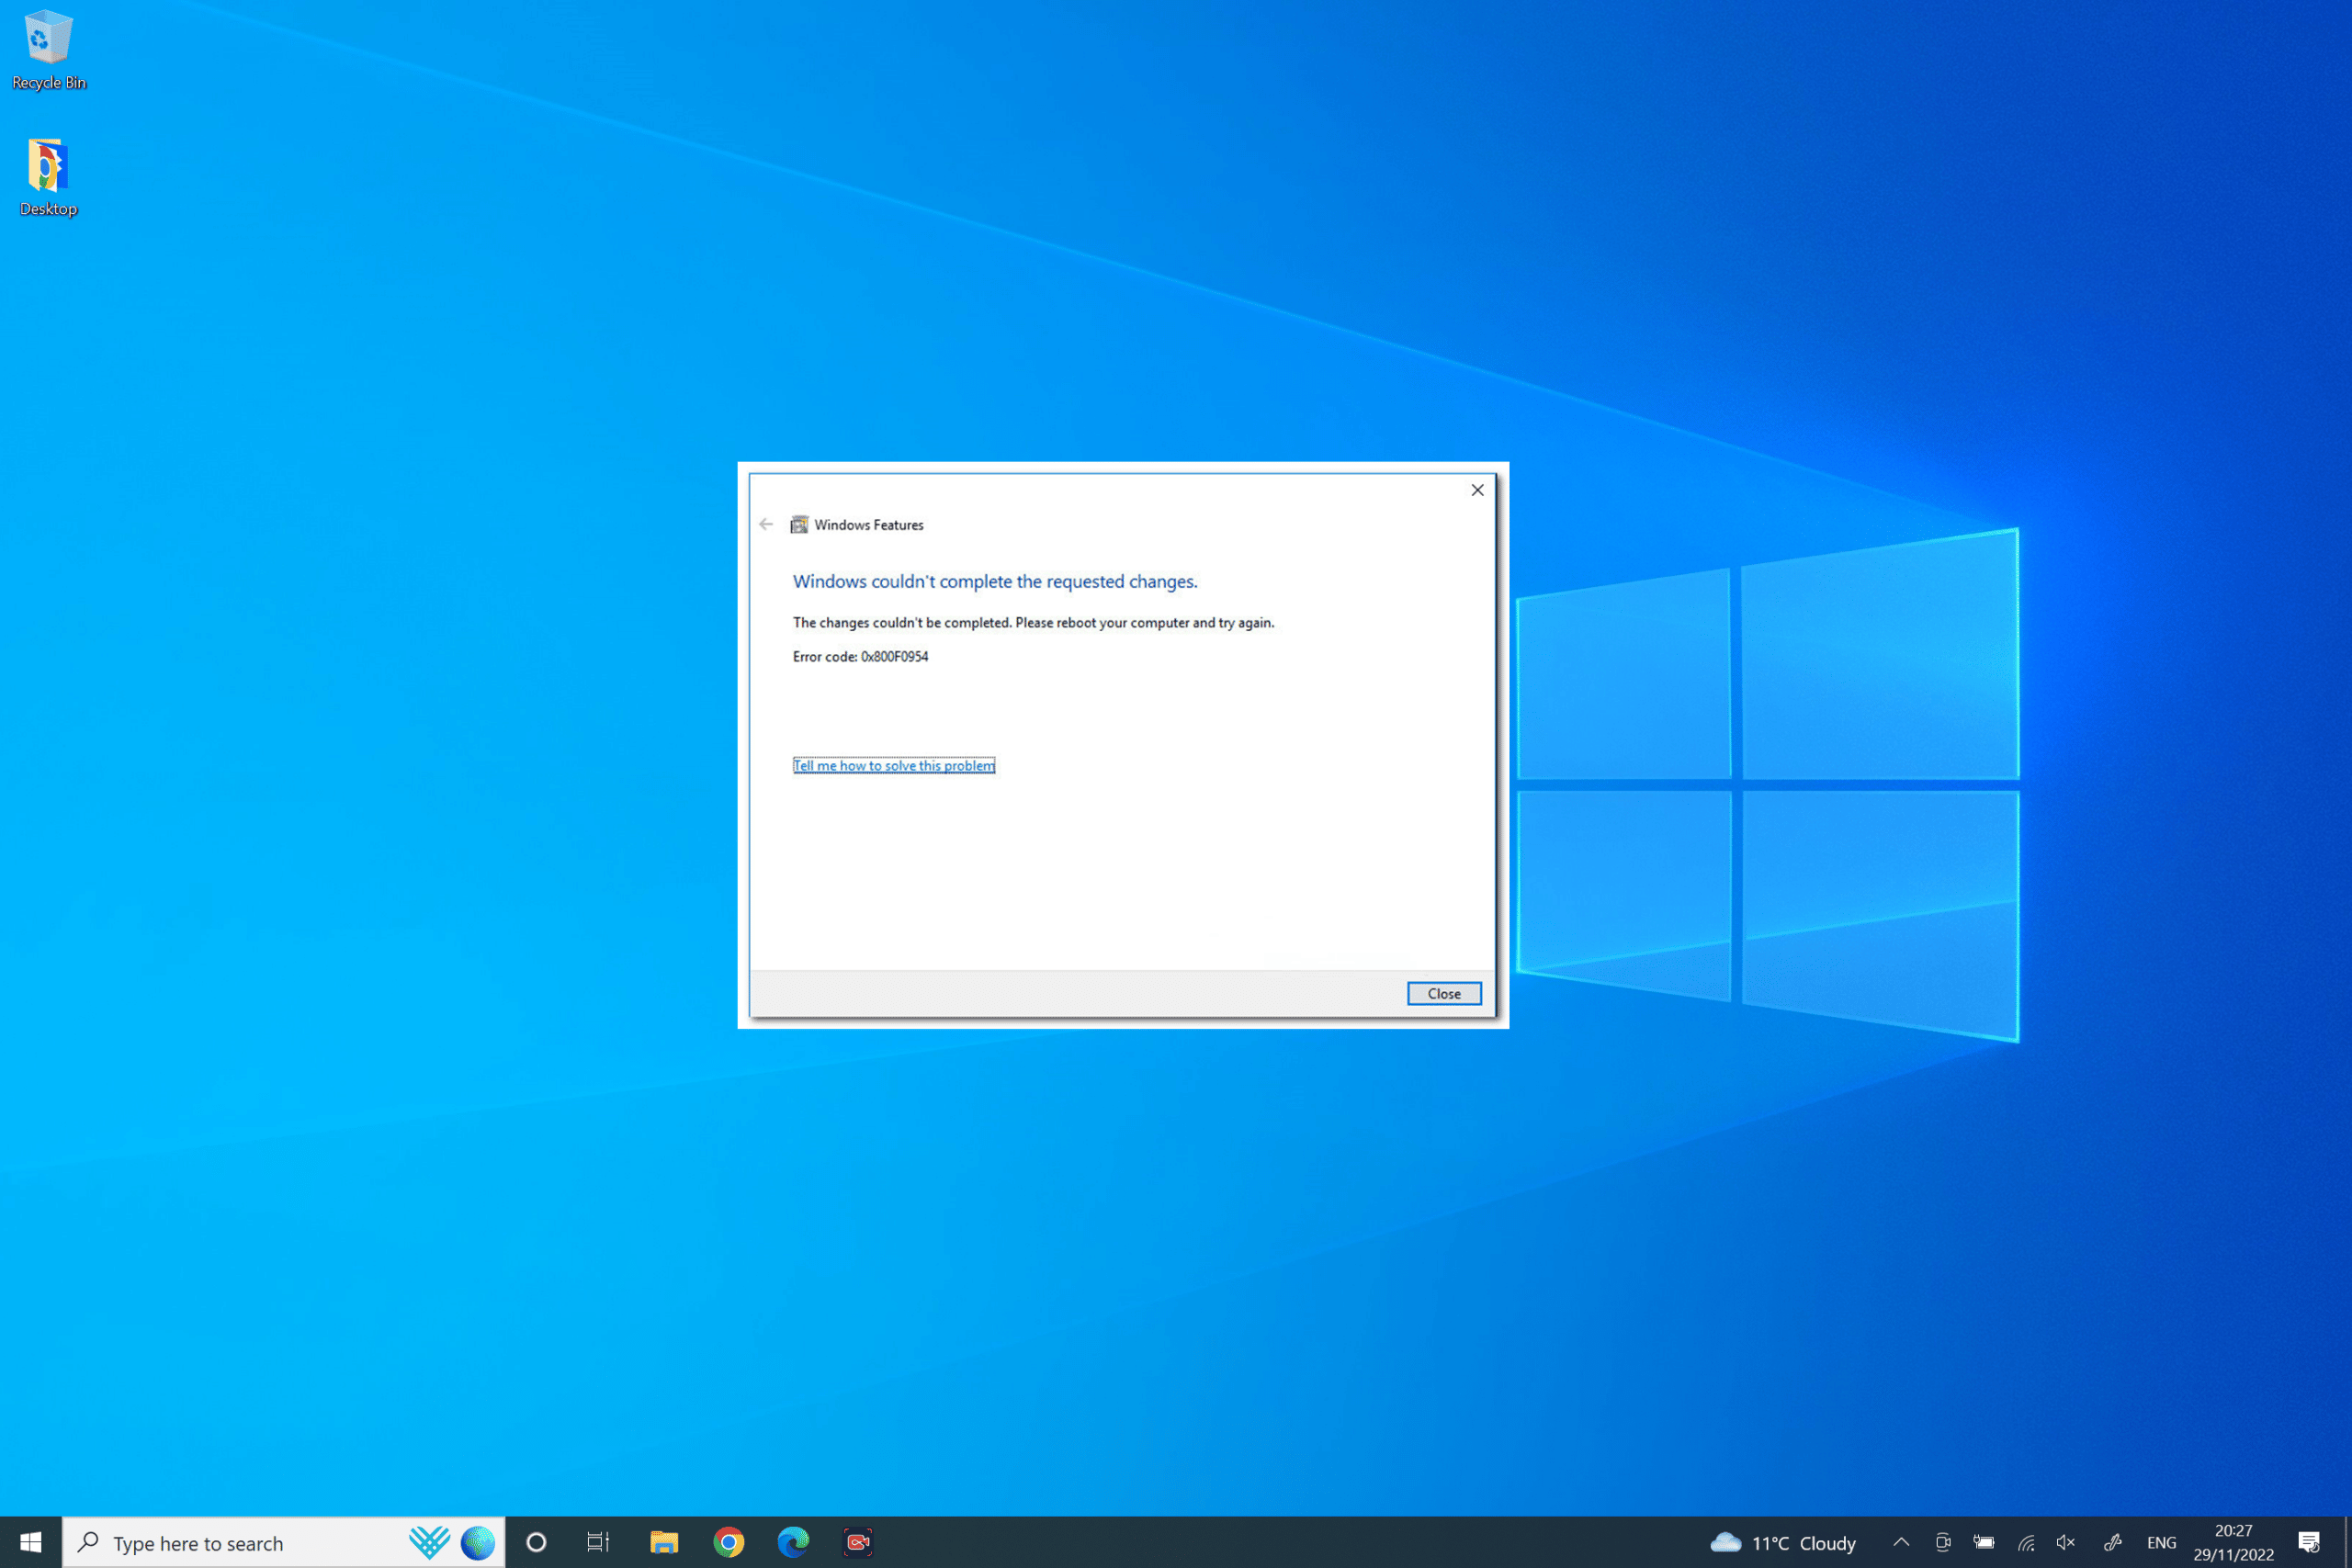Click the Windows Start button

[x=27, y=1541]
